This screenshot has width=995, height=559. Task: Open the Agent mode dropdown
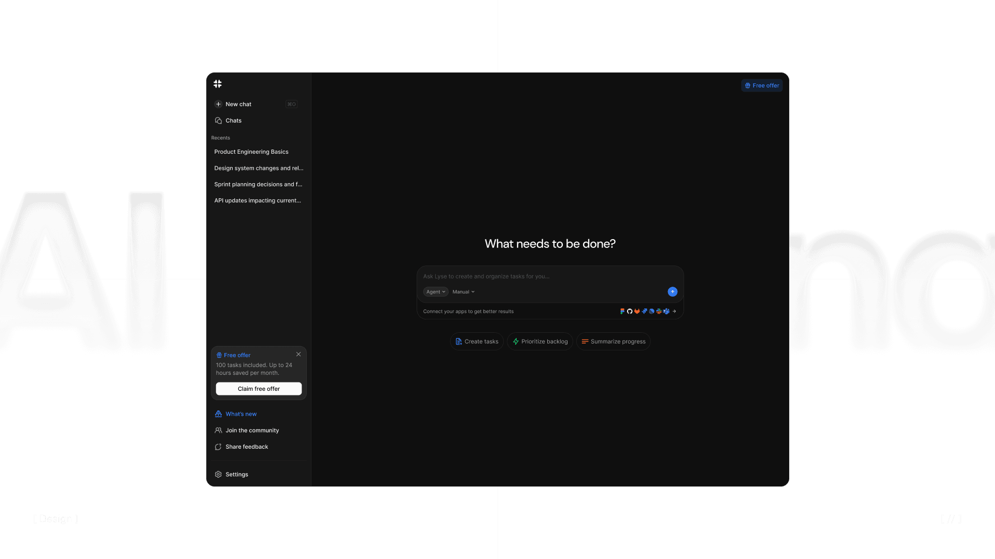coord(435,291)
